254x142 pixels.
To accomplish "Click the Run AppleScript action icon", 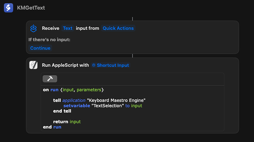I will (33, 65).
